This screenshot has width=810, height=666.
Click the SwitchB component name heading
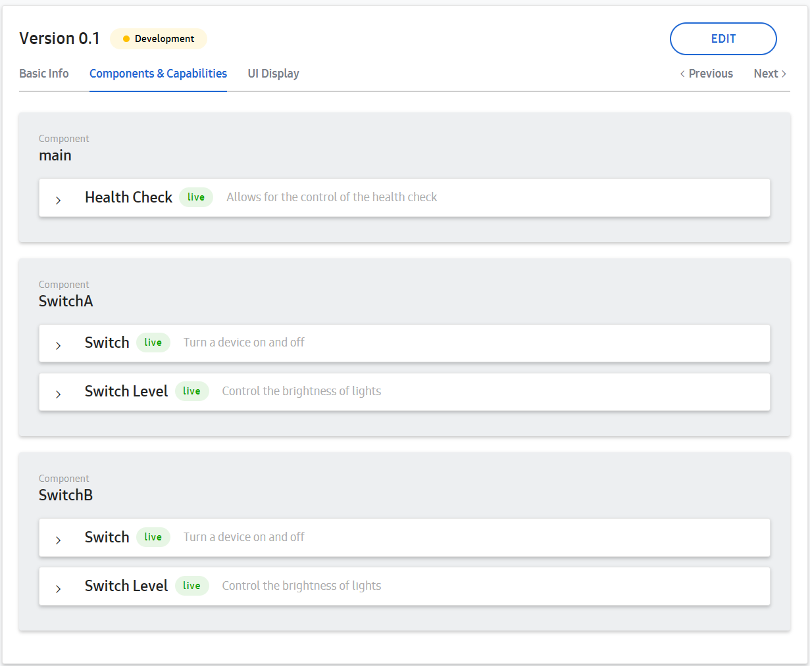tap(66, 495)
